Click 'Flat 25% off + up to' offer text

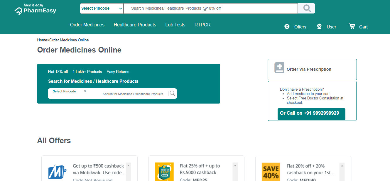pos(200,166)
